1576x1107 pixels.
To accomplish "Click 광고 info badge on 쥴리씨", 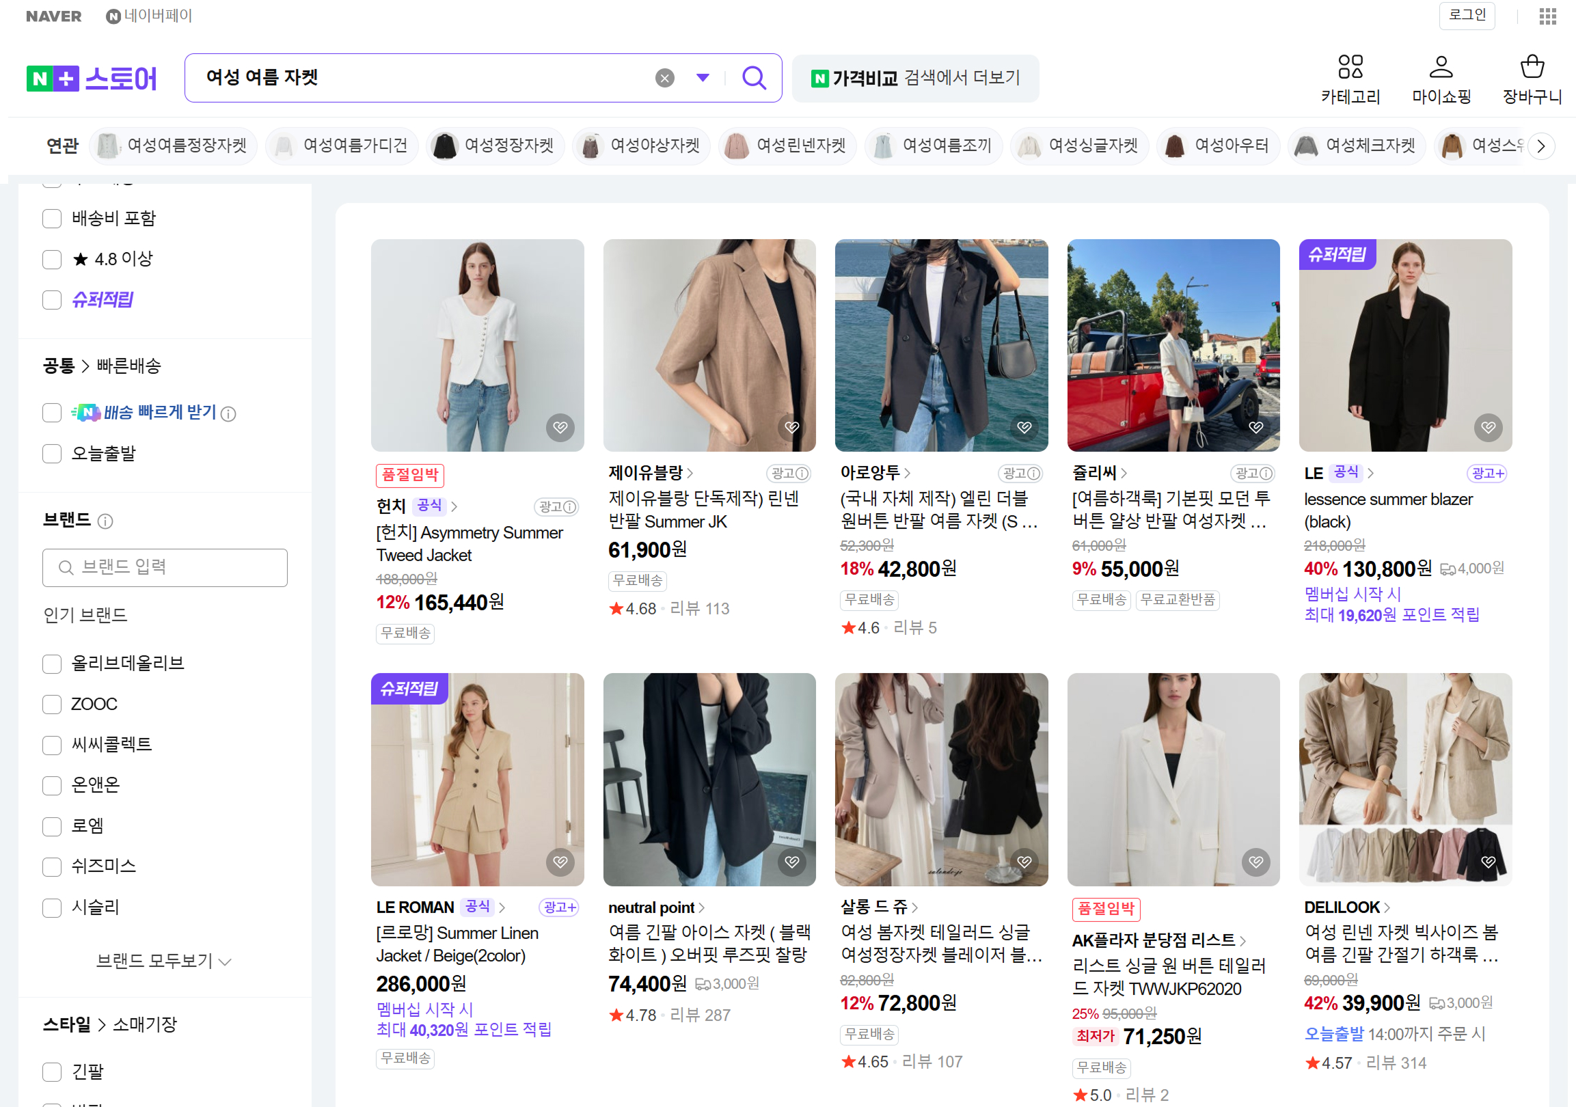I will coord(1253,473).
